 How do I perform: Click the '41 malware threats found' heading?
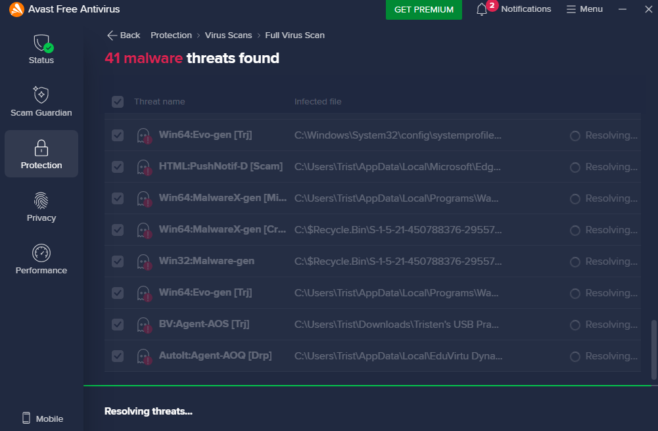point(192,58)
